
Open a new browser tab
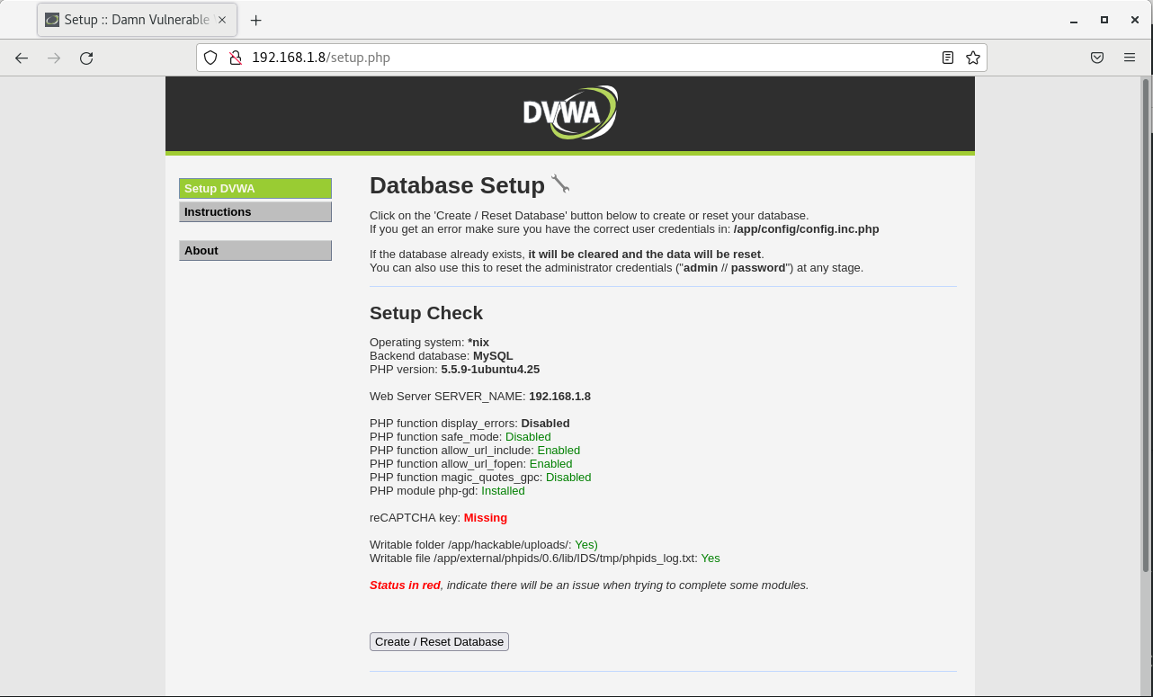point(255,19)
